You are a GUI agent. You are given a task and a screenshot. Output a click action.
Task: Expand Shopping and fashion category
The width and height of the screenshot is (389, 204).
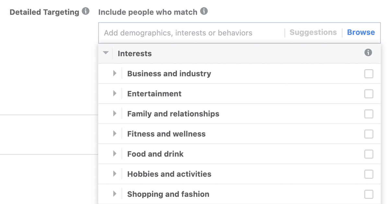[x=115, y=194]
